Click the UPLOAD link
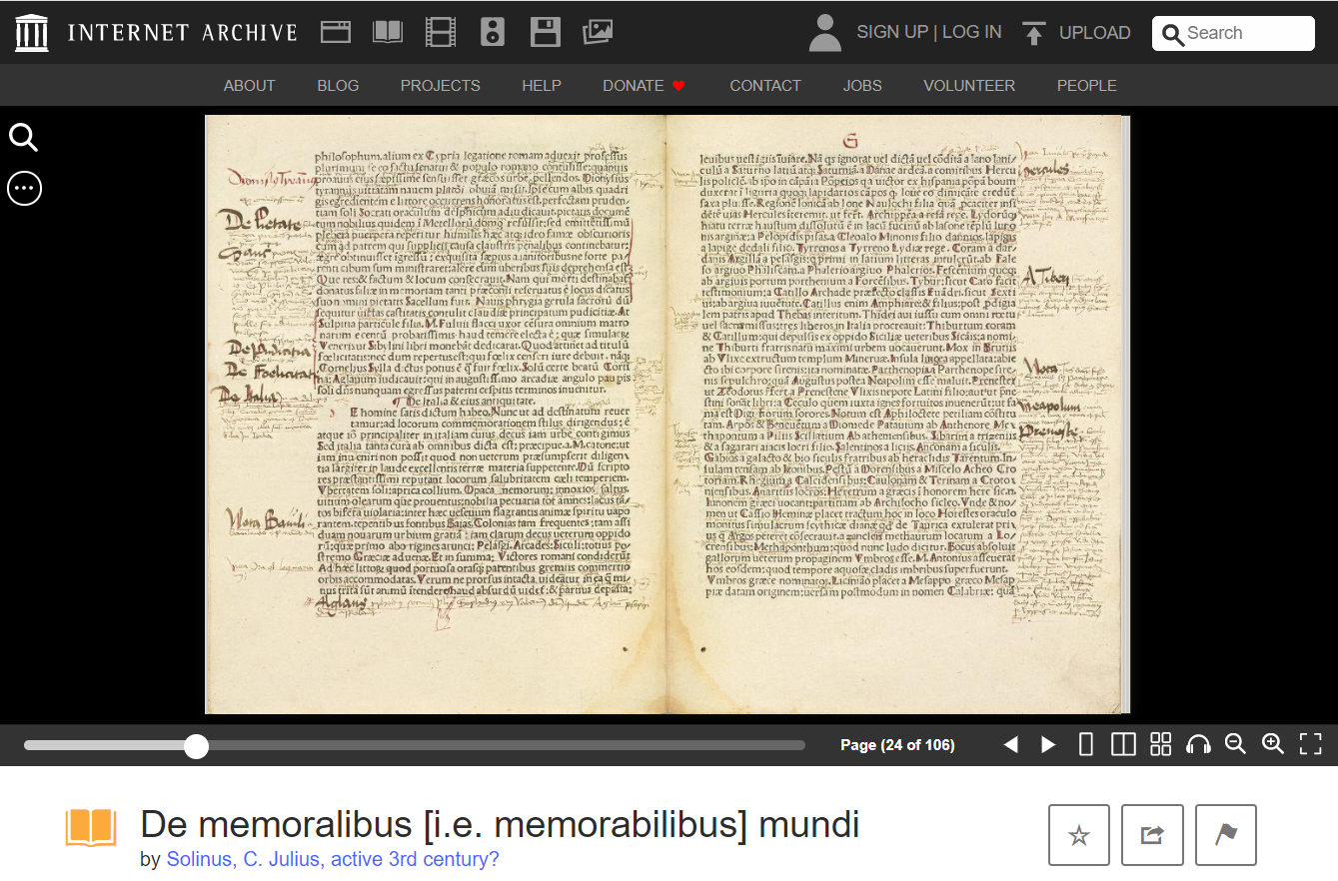The width and height of the screenshot is (1338, 881). (x=1094, y=33)
